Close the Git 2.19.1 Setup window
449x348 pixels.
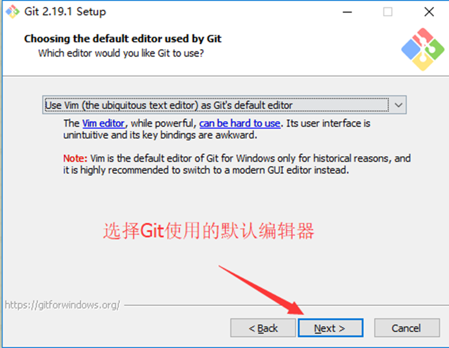pos(429,12)
